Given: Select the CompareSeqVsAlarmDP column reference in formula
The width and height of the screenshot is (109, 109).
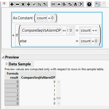Looking at the screenshot, I should [x=41, y=30].
